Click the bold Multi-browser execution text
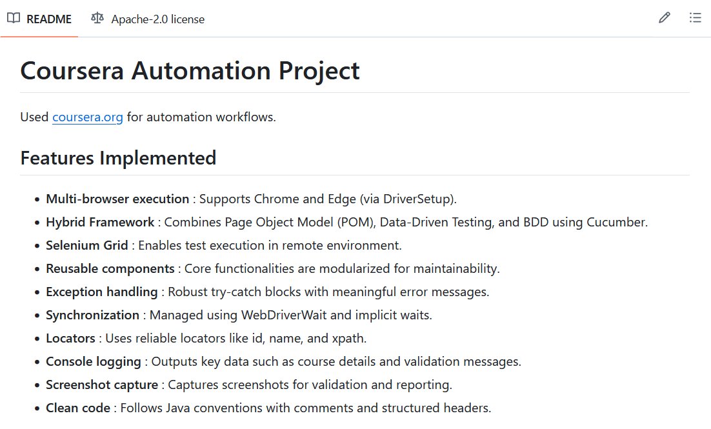 pos(117,199)
